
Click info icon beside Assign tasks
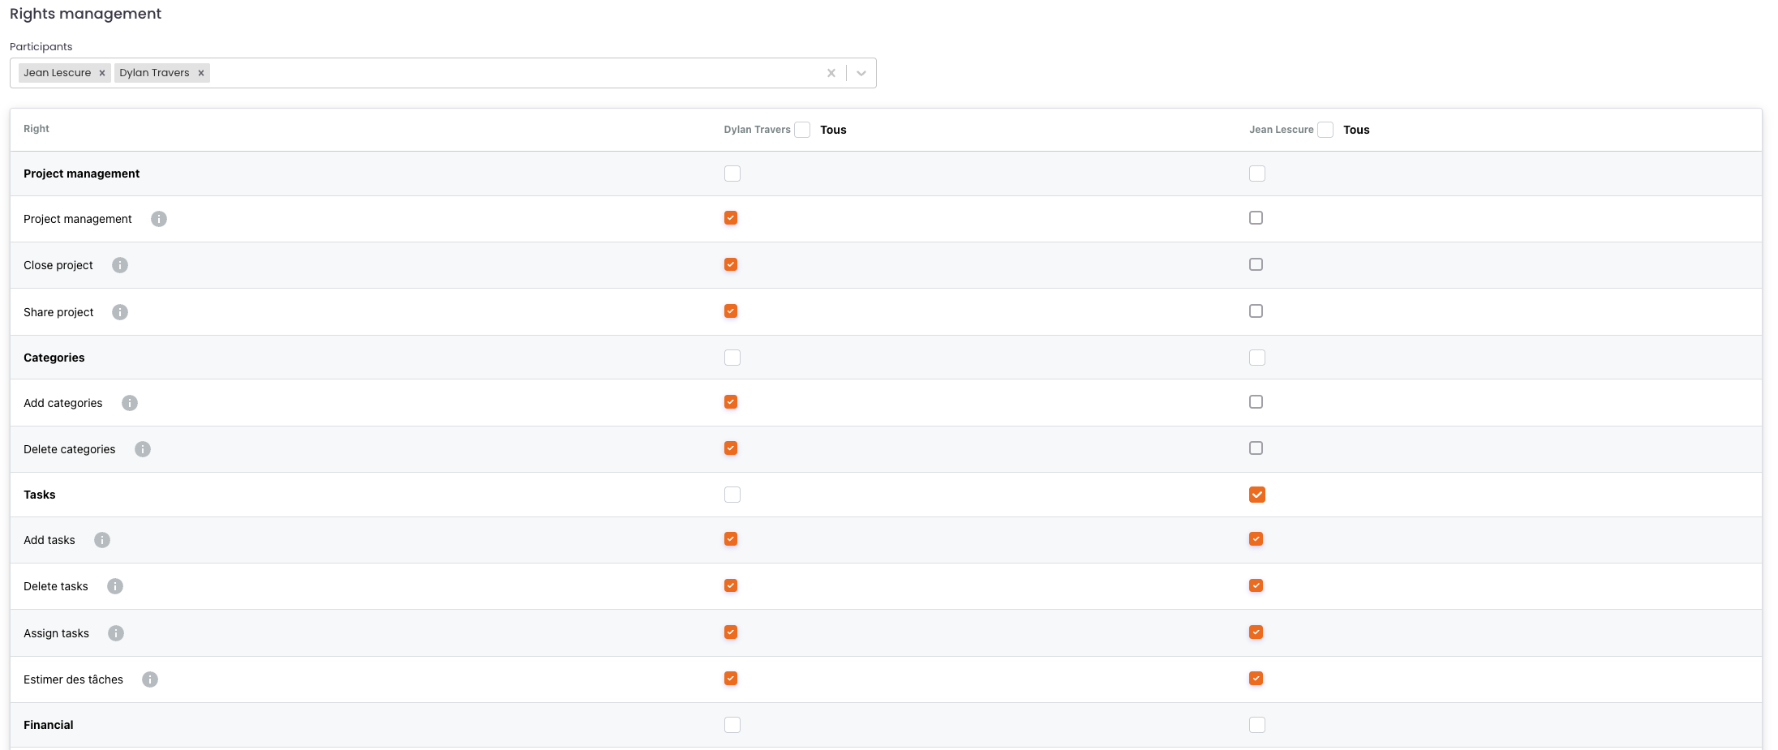(116, 633)
